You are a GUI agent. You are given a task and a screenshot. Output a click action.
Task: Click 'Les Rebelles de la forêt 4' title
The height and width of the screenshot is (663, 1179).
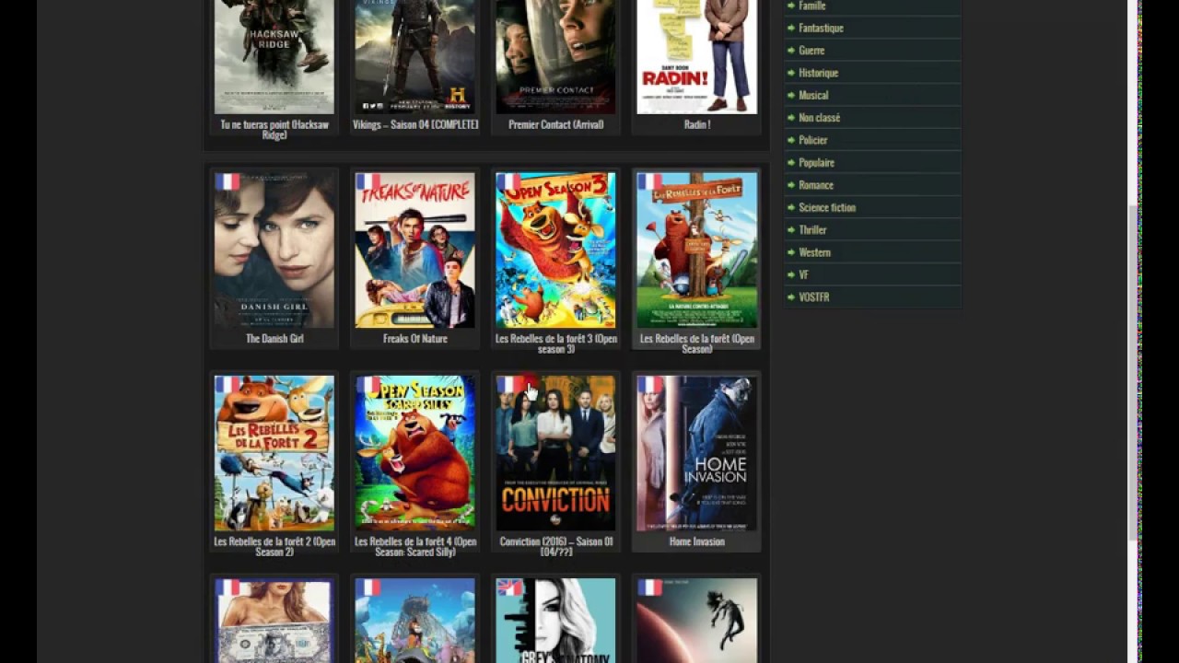point(415,547)
